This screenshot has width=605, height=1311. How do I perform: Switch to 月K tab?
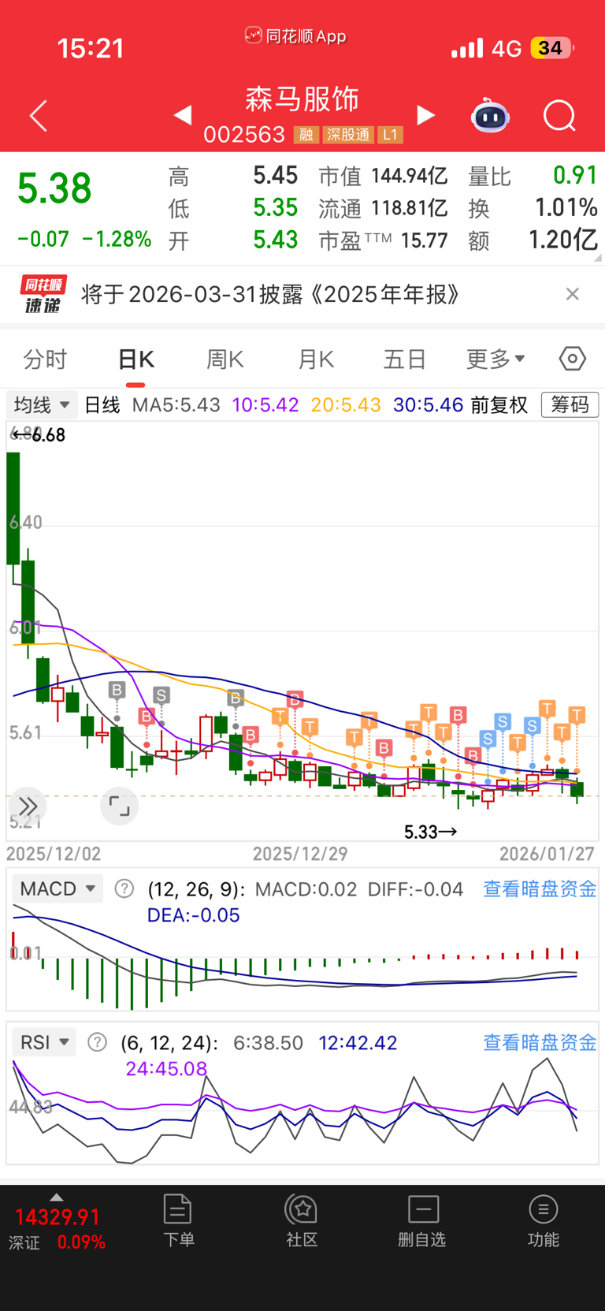316,359
